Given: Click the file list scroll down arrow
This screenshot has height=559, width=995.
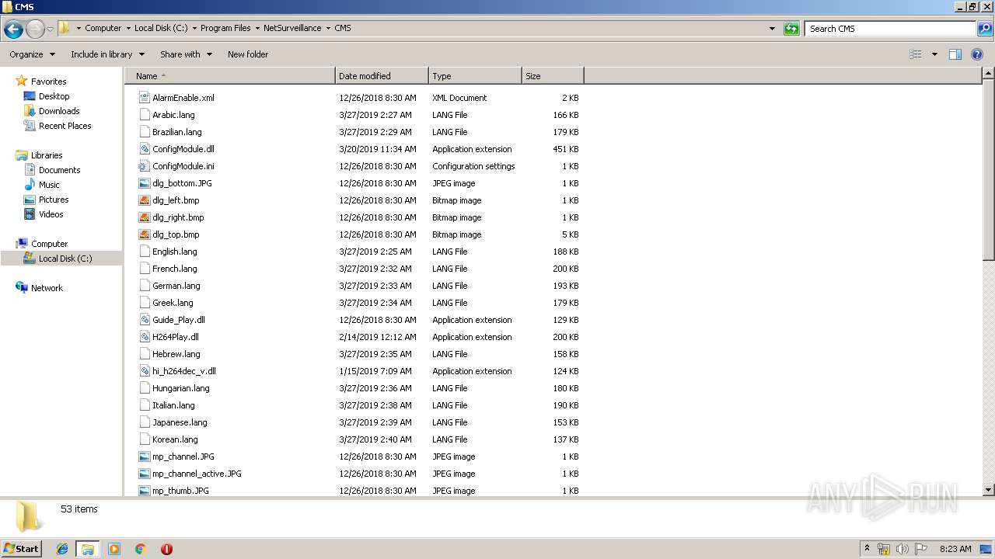Looking at the screenshot, I should (x=989, y=490).
